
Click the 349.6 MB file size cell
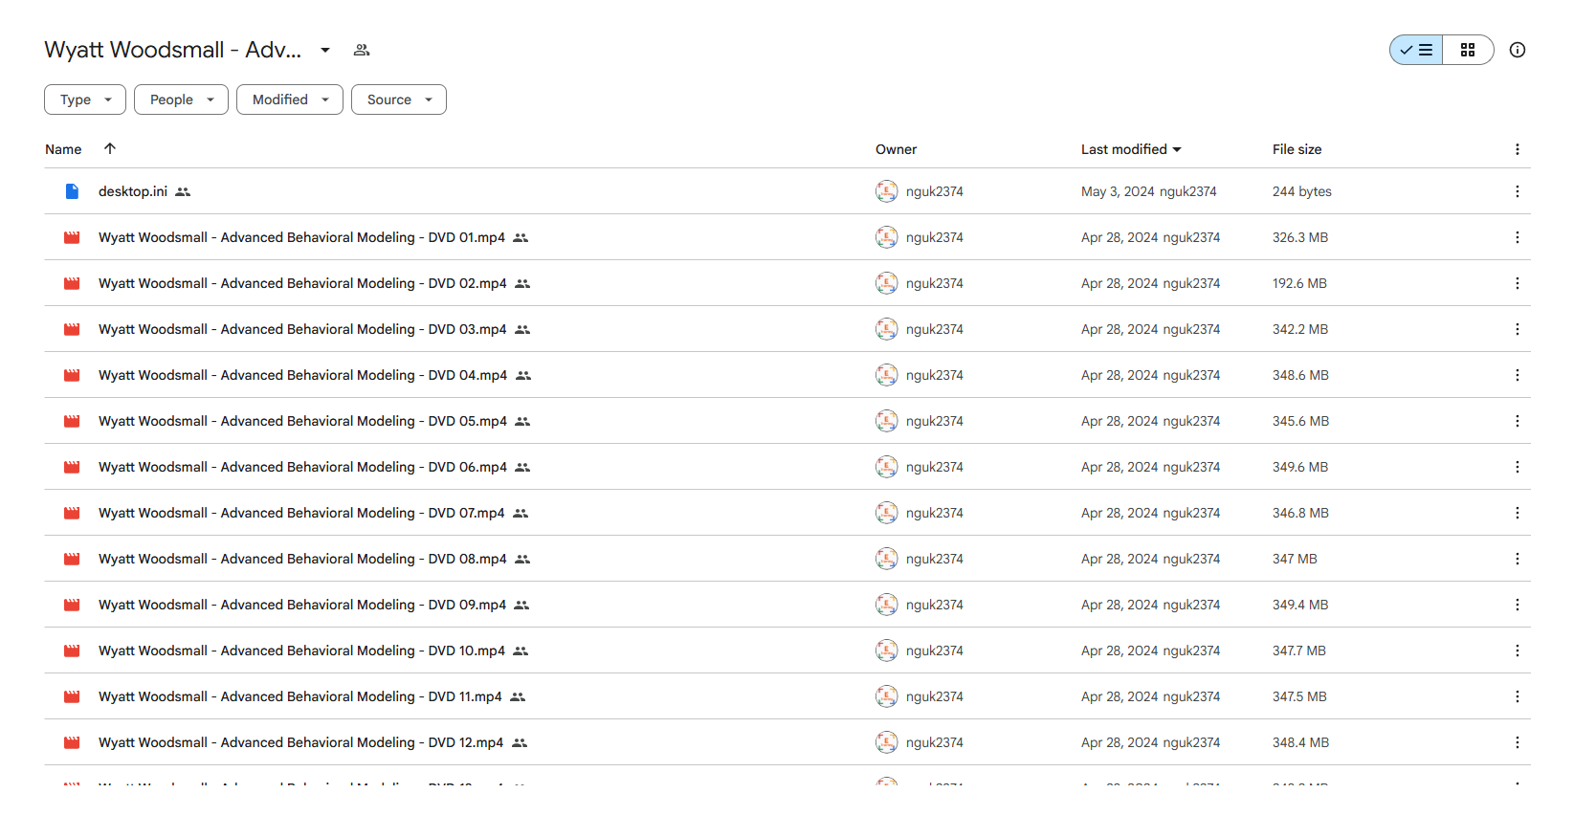1300,467
